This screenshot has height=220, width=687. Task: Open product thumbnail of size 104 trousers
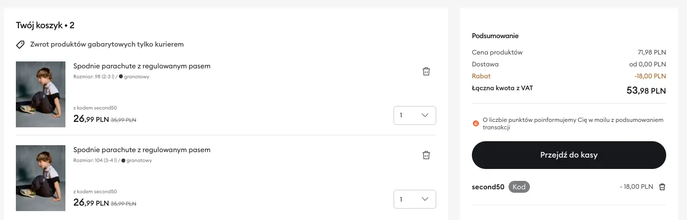[41, 178]
